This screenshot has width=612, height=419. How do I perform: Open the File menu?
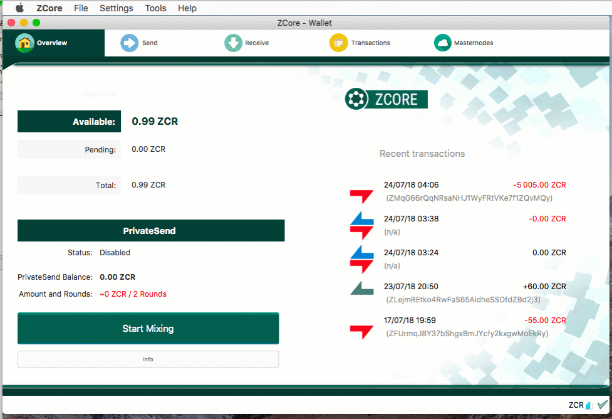click(x=81, y=8)
